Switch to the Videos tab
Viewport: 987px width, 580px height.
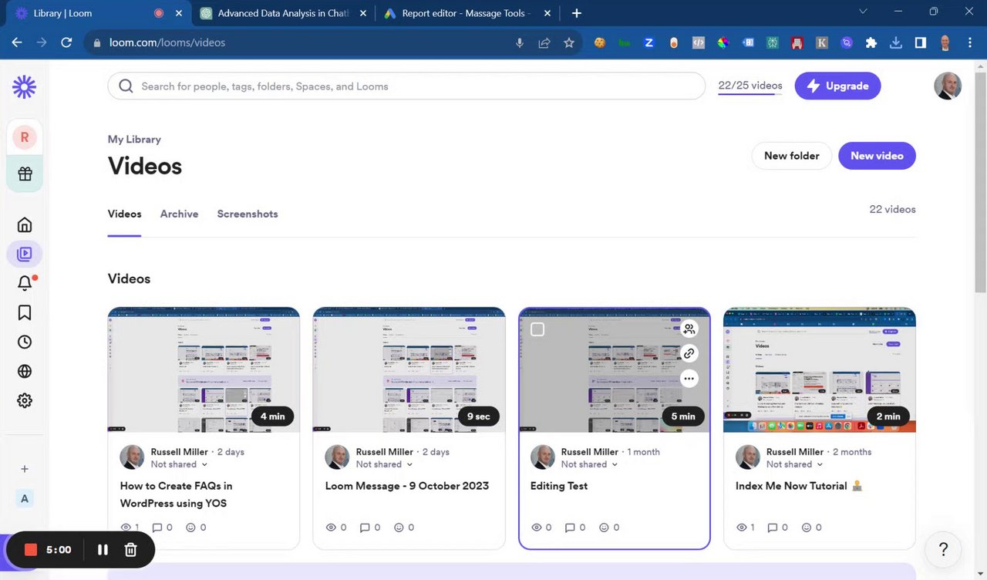click(x=124, y=214)
